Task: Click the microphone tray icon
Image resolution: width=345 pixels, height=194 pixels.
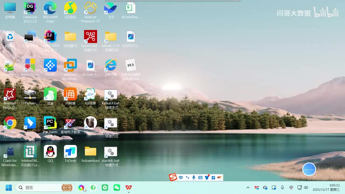Action: click(x=282, y=188)
